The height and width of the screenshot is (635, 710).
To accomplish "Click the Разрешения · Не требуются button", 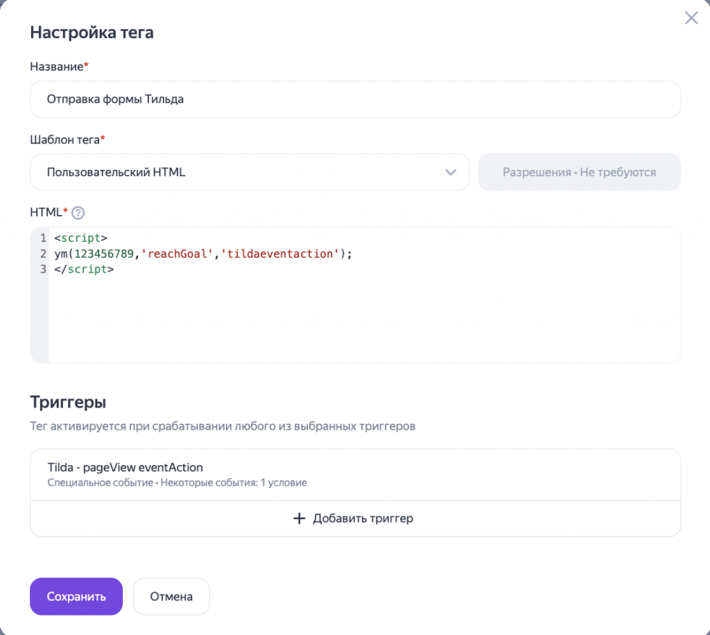I will [x=579, y=172].
